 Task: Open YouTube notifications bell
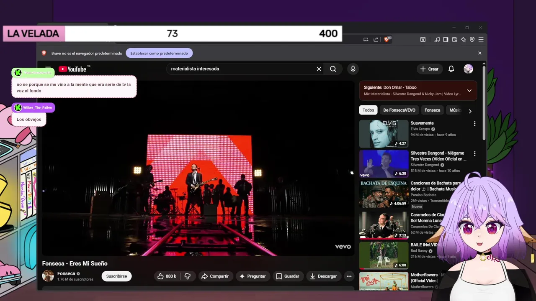(451, 69)
